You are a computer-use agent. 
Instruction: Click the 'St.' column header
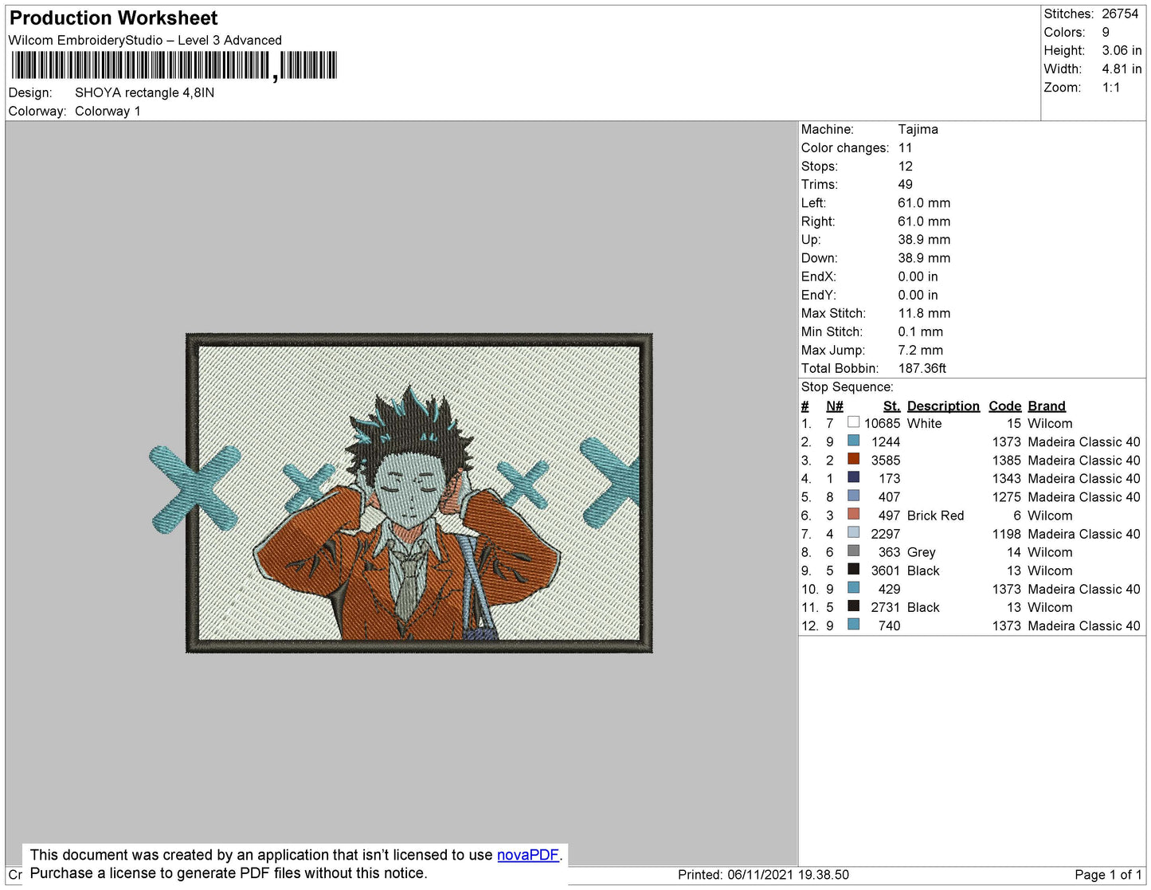coord(891,406)
